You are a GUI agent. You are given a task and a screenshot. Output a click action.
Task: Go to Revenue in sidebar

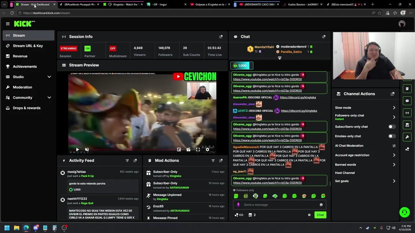(x=29, y=56)
